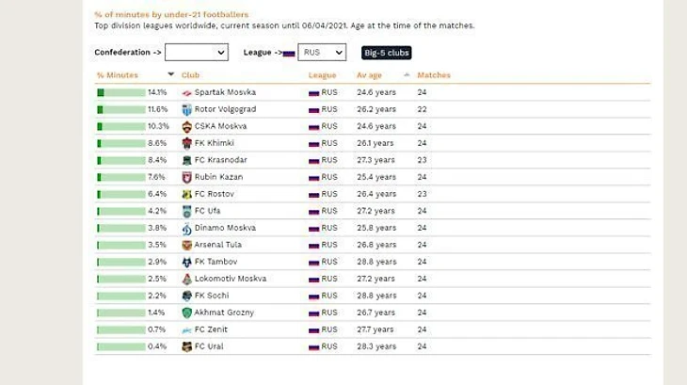This screenshot has width=687, height=385.
Task: Click the Big-5 clubs button
Action: pyautogui.click(x=387, y=53)
